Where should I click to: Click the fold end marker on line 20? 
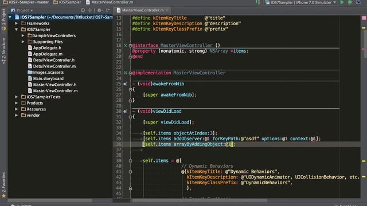click(130, 57)
